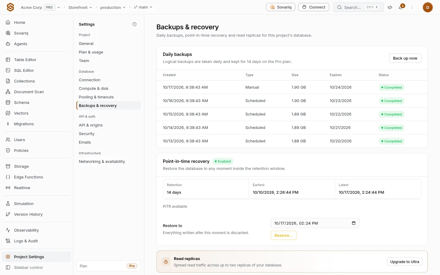
Task: Open the production environment dropdown
Action: click(113, 7)
